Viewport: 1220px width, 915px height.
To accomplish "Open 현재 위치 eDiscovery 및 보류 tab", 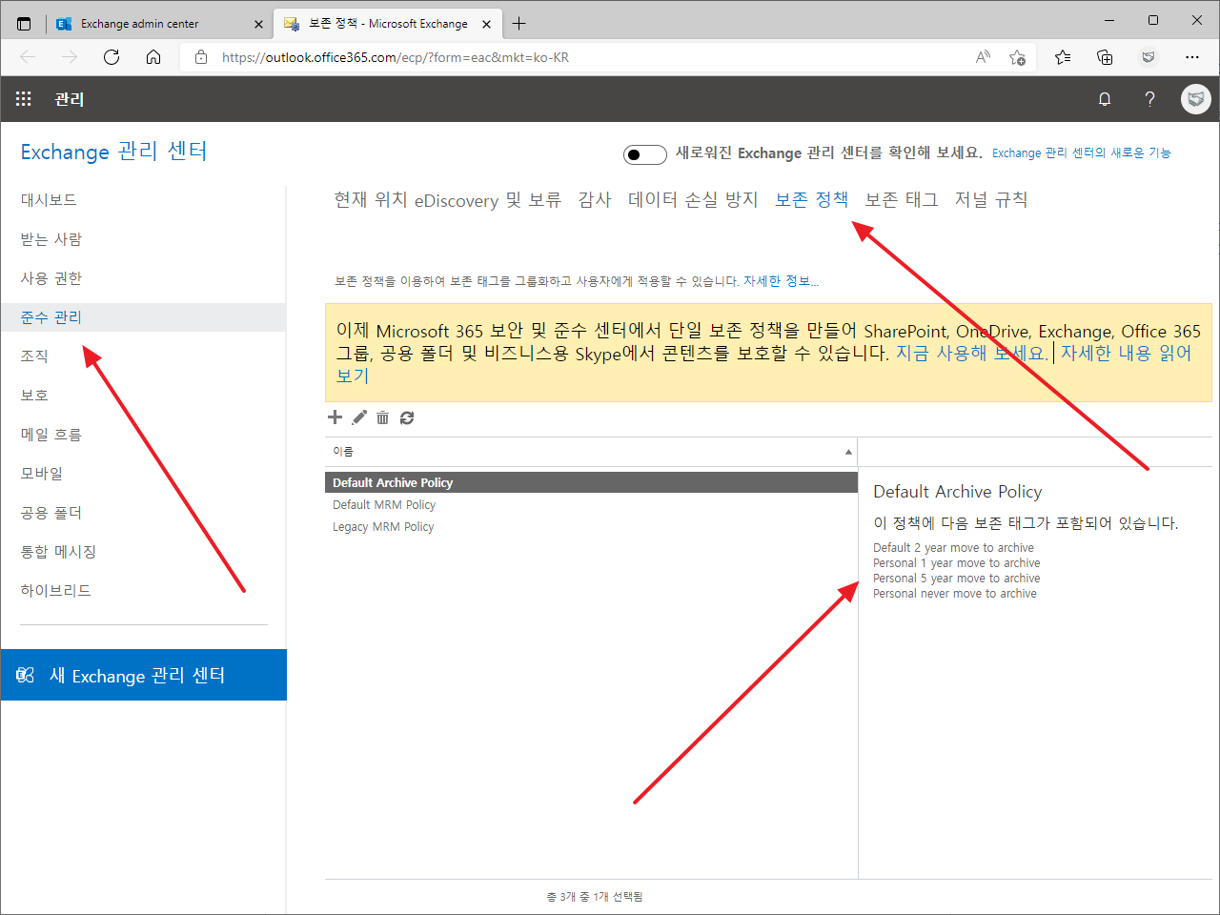I will coord(447,199).
